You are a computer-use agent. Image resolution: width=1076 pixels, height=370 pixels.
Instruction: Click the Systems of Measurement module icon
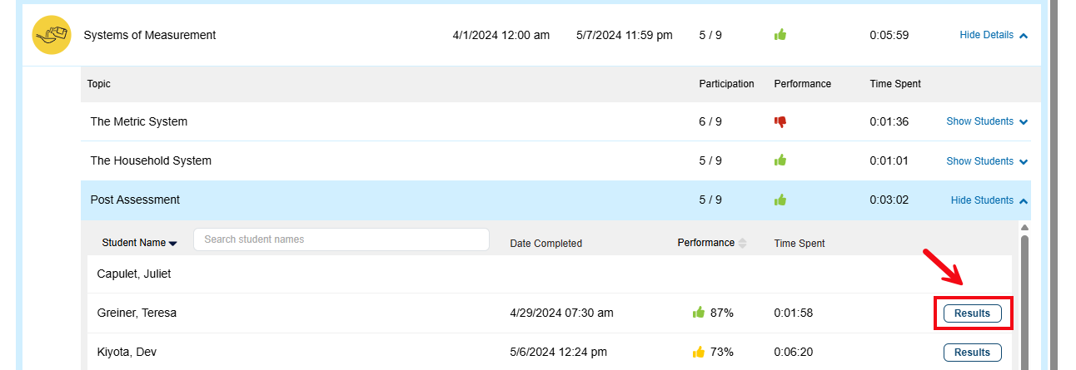click(x=51, y=35)
